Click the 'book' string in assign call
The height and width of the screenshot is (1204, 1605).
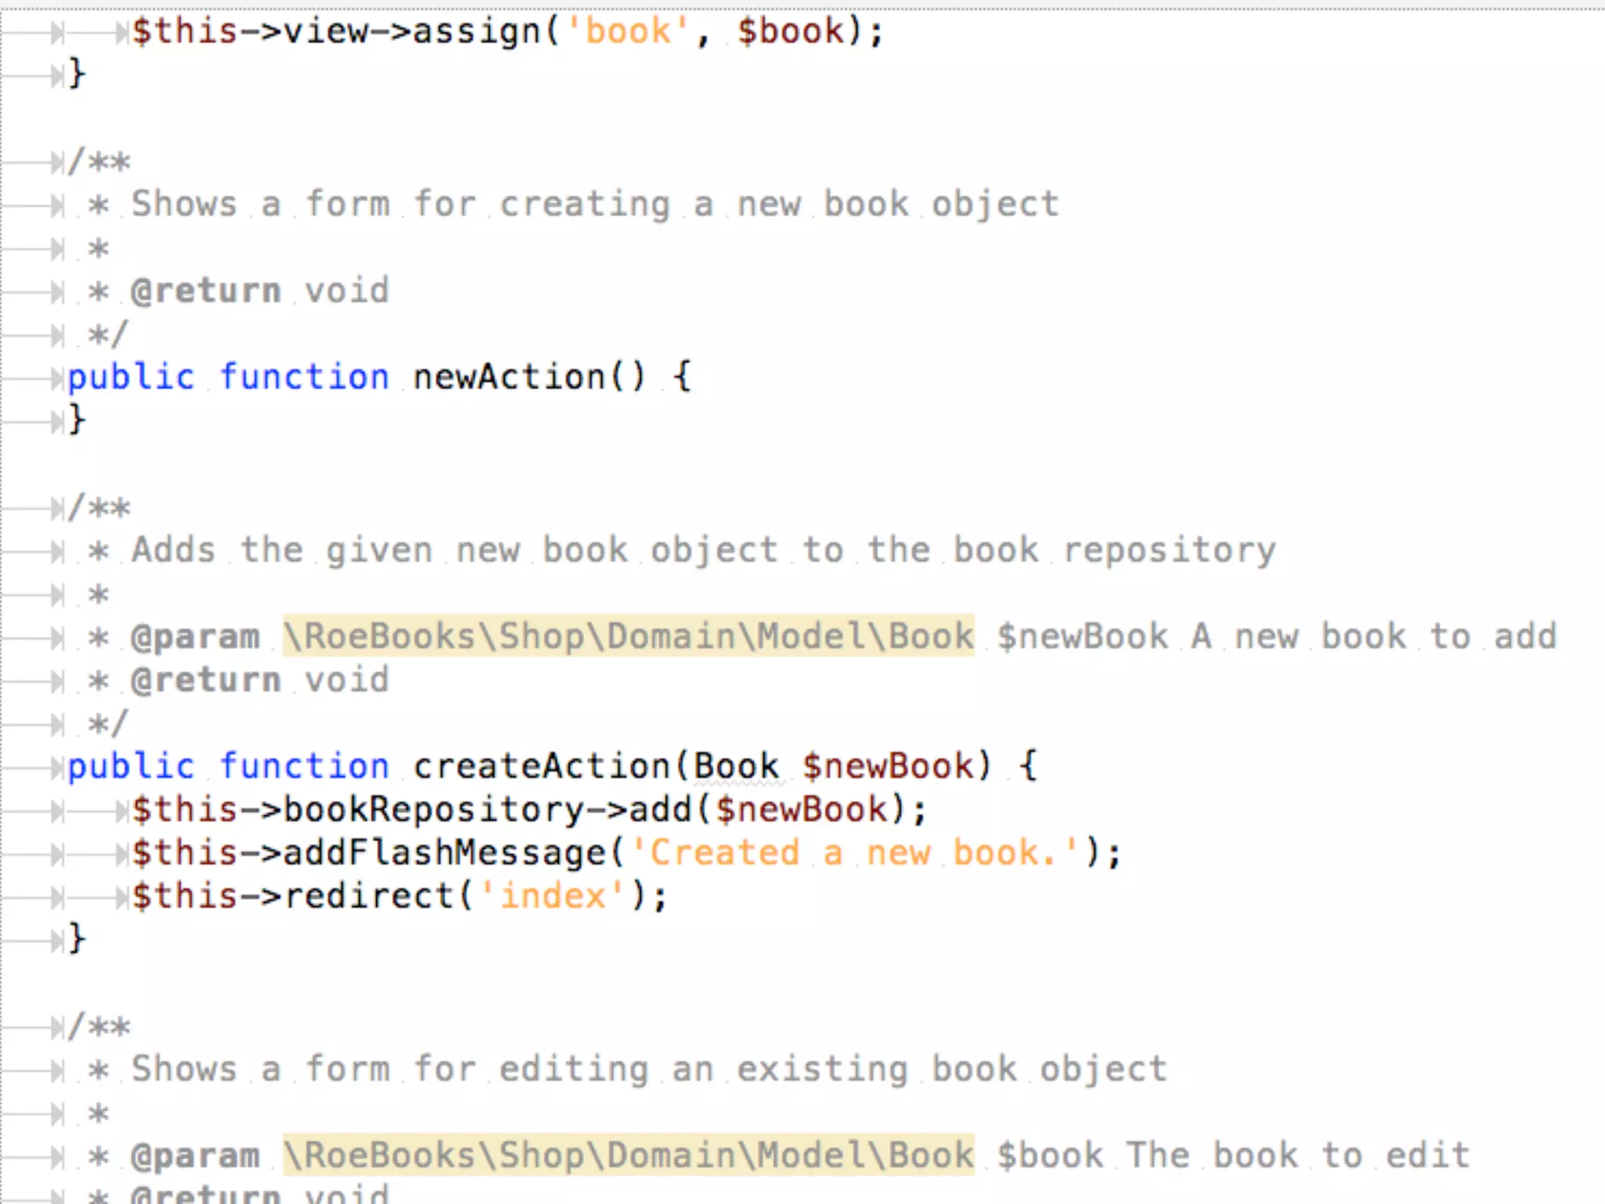[627, 31]
